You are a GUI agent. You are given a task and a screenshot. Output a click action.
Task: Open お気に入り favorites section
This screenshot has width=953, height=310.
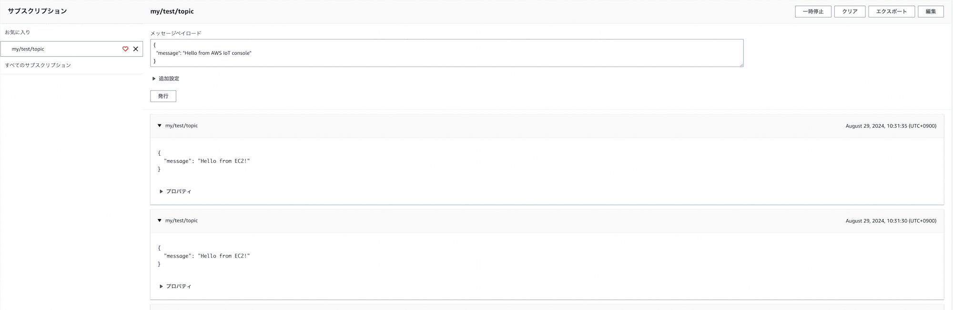pos(18,32)
